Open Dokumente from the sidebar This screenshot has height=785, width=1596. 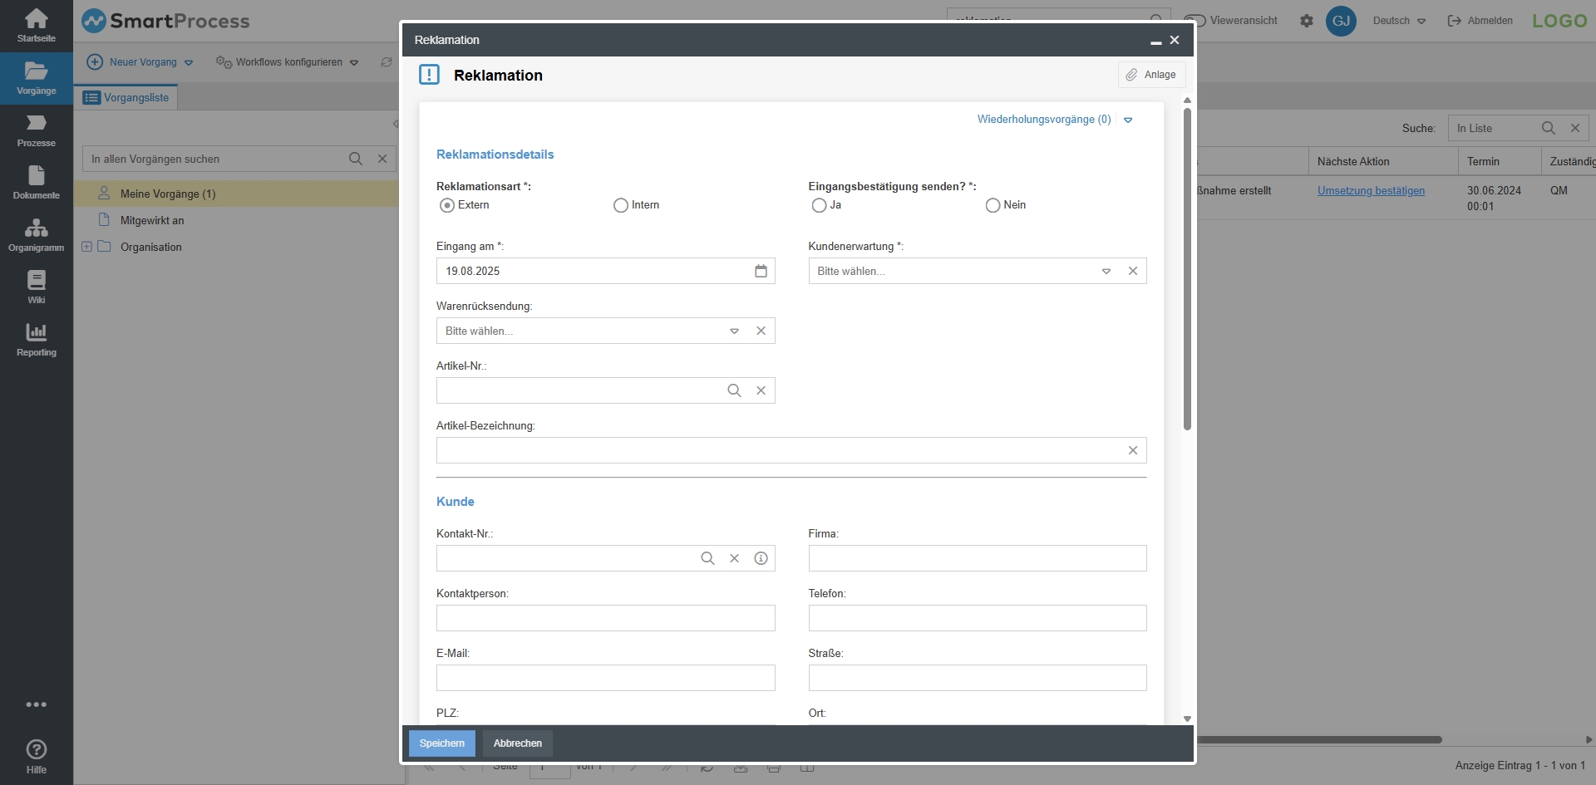[x=37, y=183]
